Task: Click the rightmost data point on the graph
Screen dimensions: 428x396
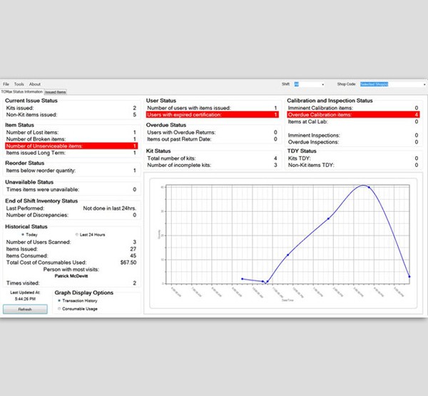Action: (409, 276)
